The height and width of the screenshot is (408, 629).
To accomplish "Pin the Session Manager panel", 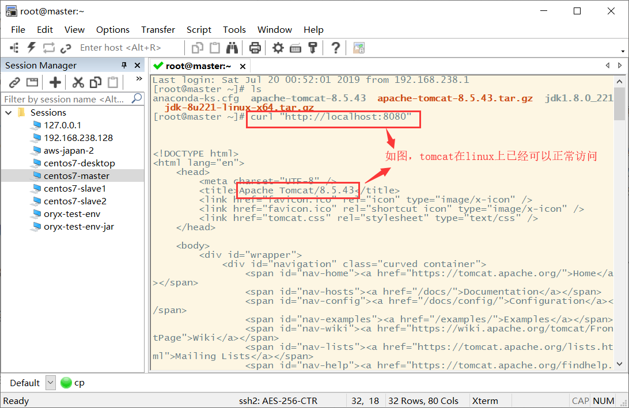I will (124, 66).
